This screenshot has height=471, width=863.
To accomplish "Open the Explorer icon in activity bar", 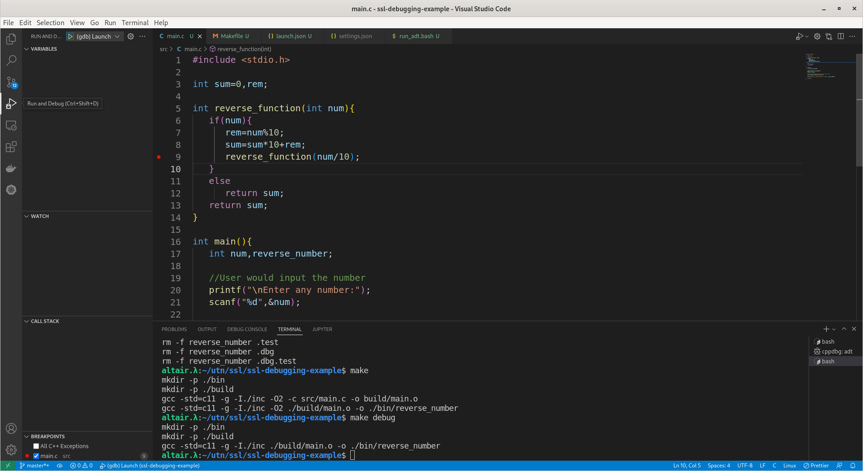I will pyautogui.click(x=11, y=39).
